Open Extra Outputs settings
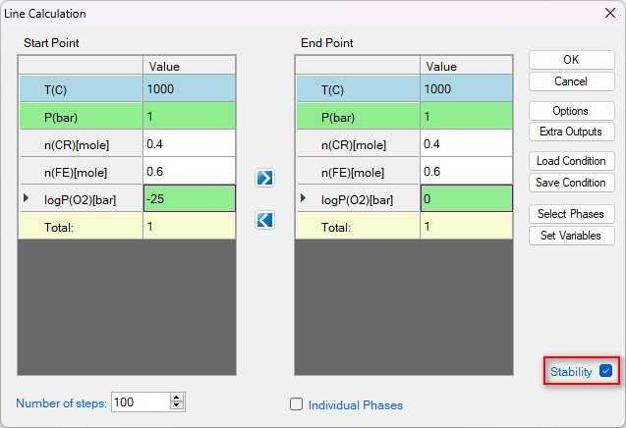Viewport: 626px width, 428px height. [571, 132]
